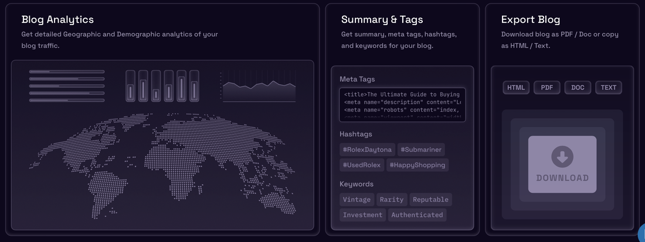Click the horizontal progress bars graphic
The width and height of the screenshot is (645, 242).
tap(67, 86)
